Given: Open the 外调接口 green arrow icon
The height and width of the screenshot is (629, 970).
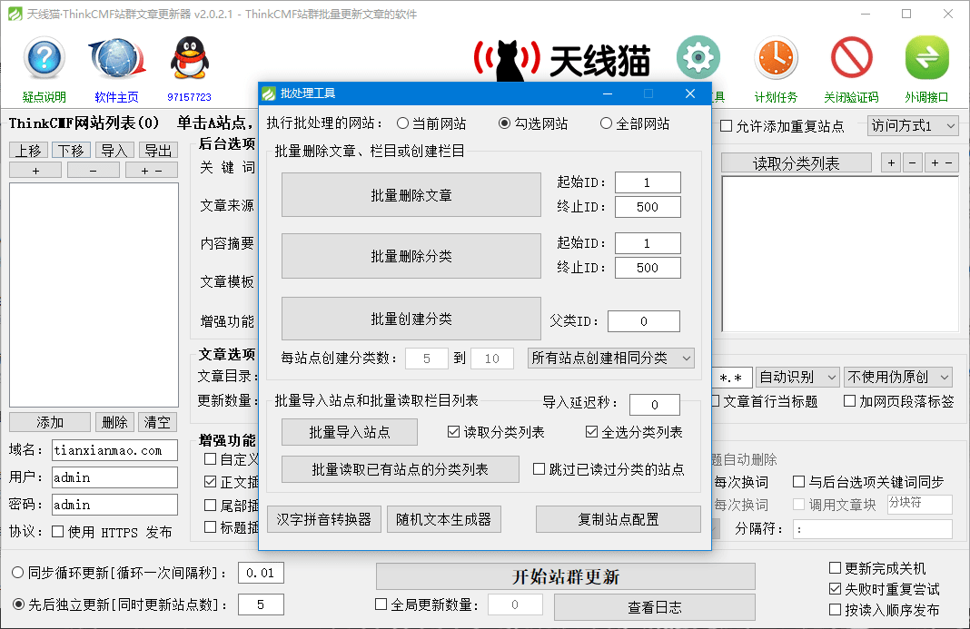Looking at the screenshot, I should [926, 58].
